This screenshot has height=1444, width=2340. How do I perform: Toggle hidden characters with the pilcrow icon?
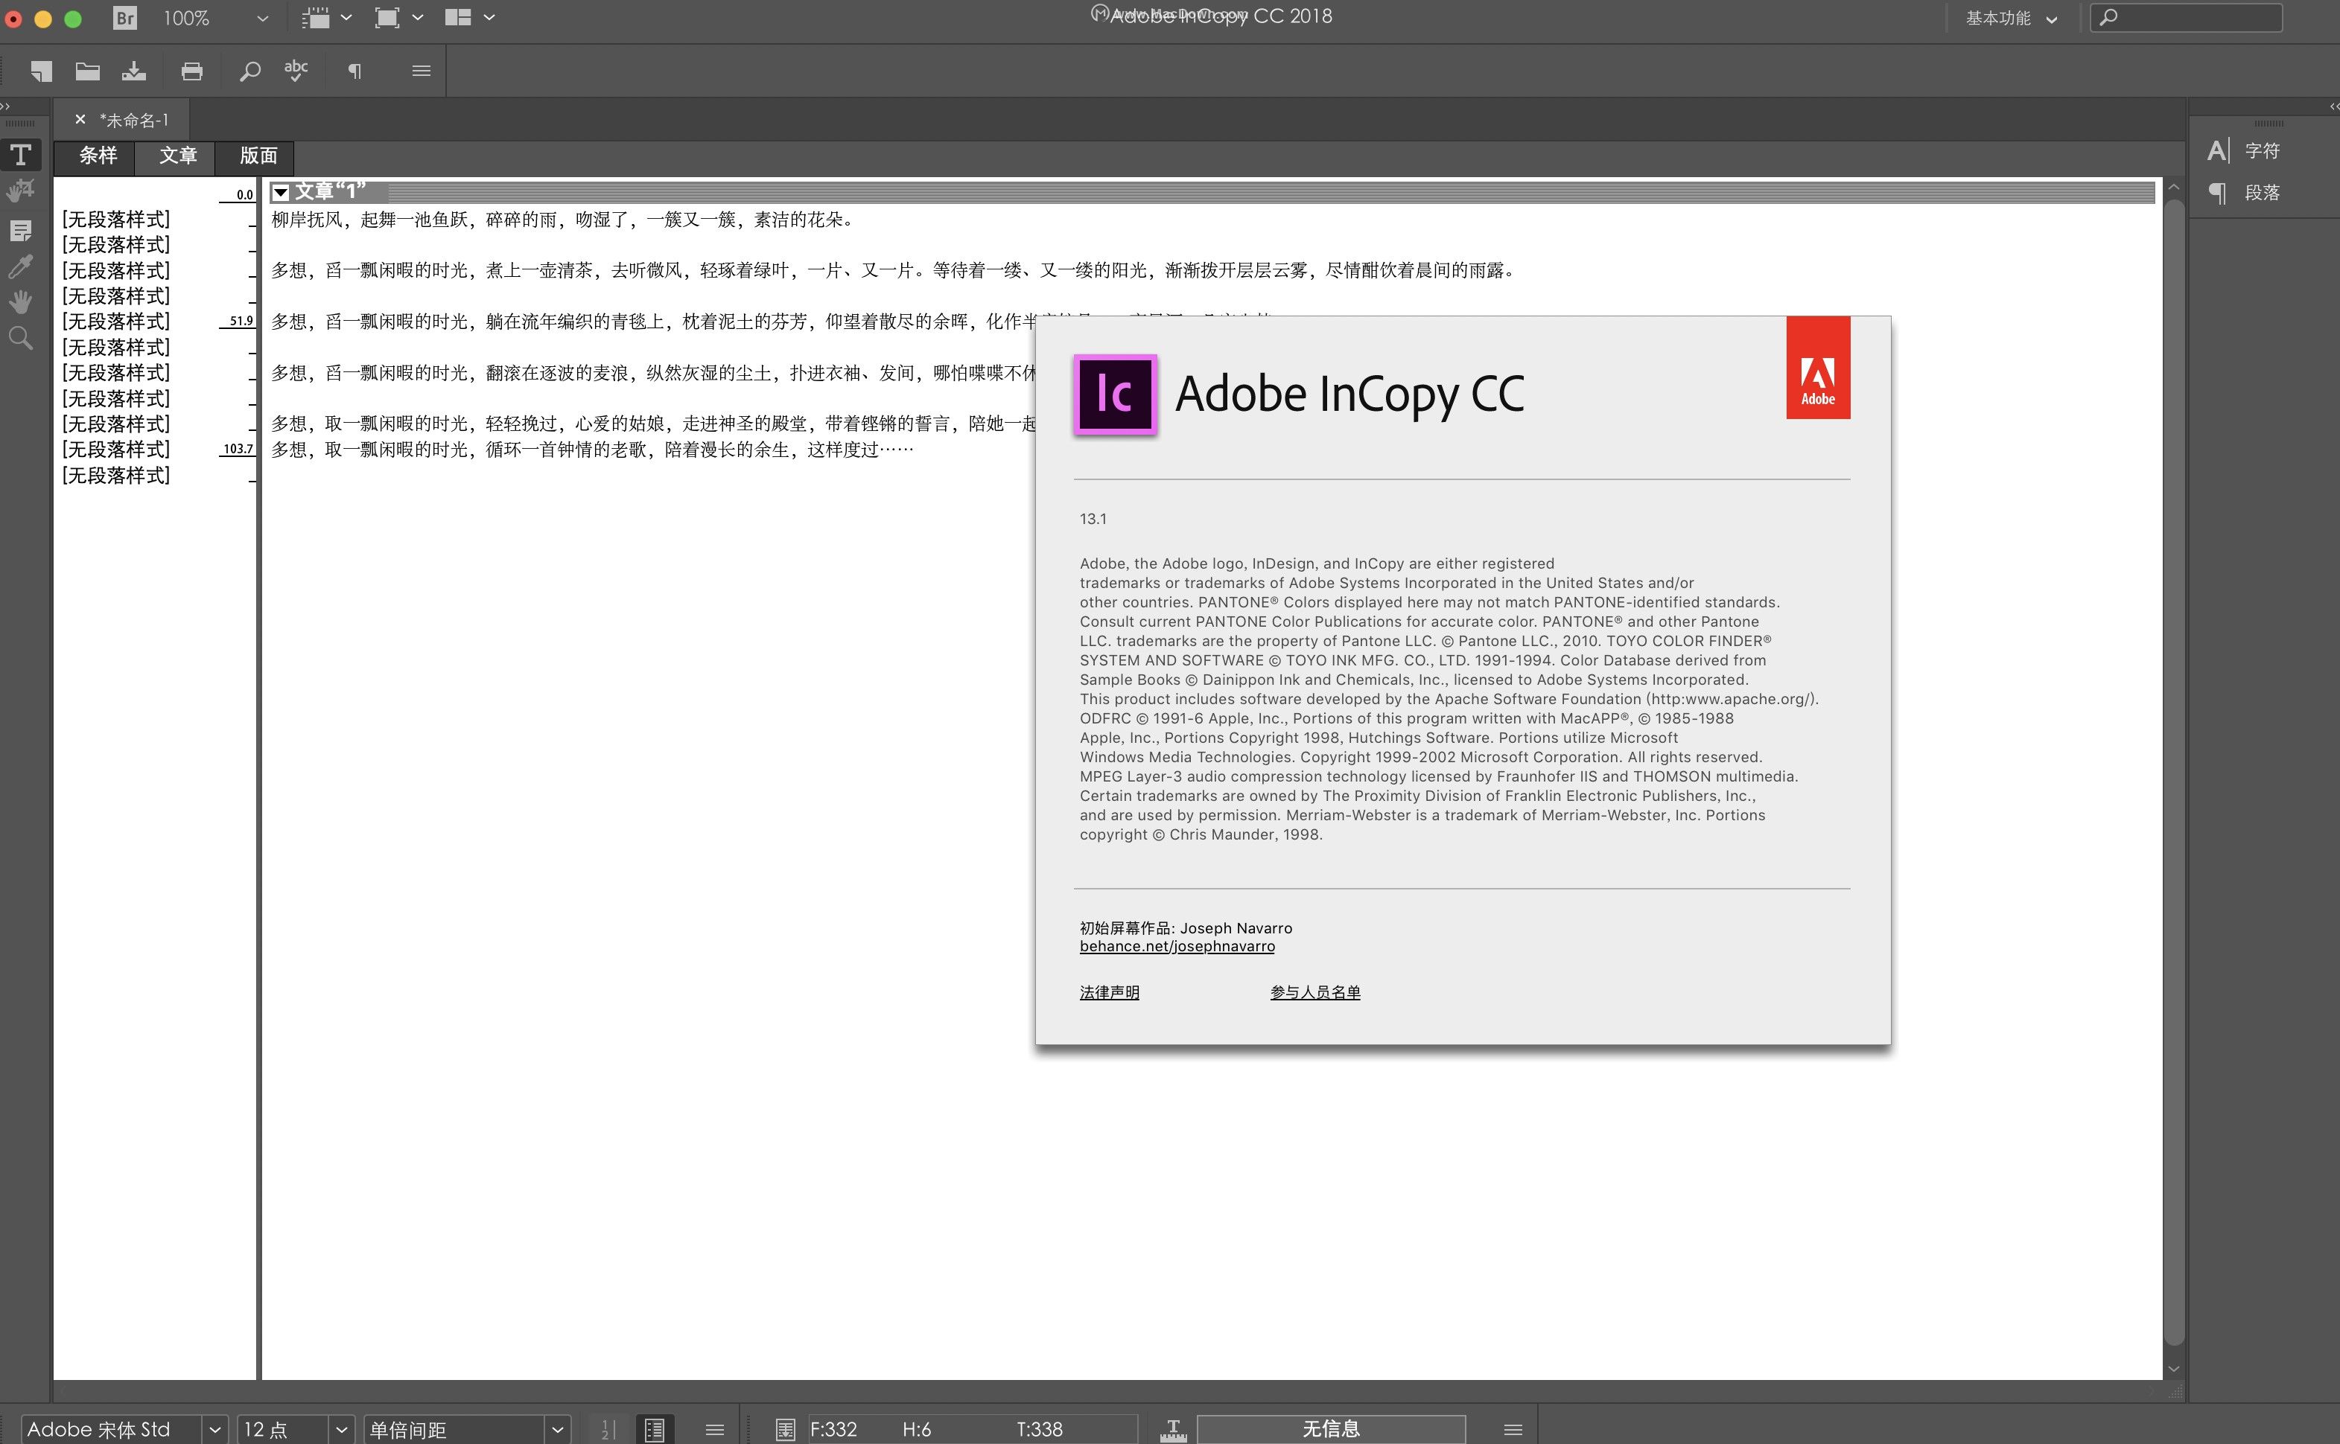click(355, 71)
